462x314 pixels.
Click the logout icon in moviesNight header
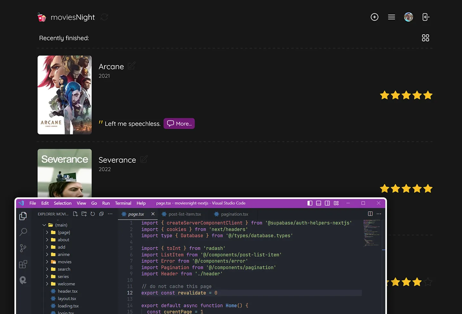pos(426,17)
